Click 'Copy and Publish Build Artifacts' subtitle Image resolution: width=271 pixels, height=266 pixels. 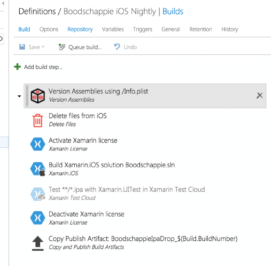coord(86,247)
